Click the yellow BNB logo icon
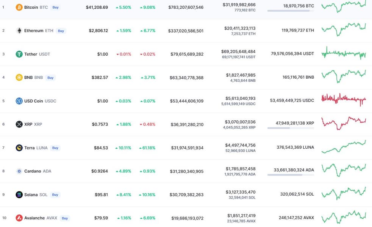 click(x=19, y=78)
